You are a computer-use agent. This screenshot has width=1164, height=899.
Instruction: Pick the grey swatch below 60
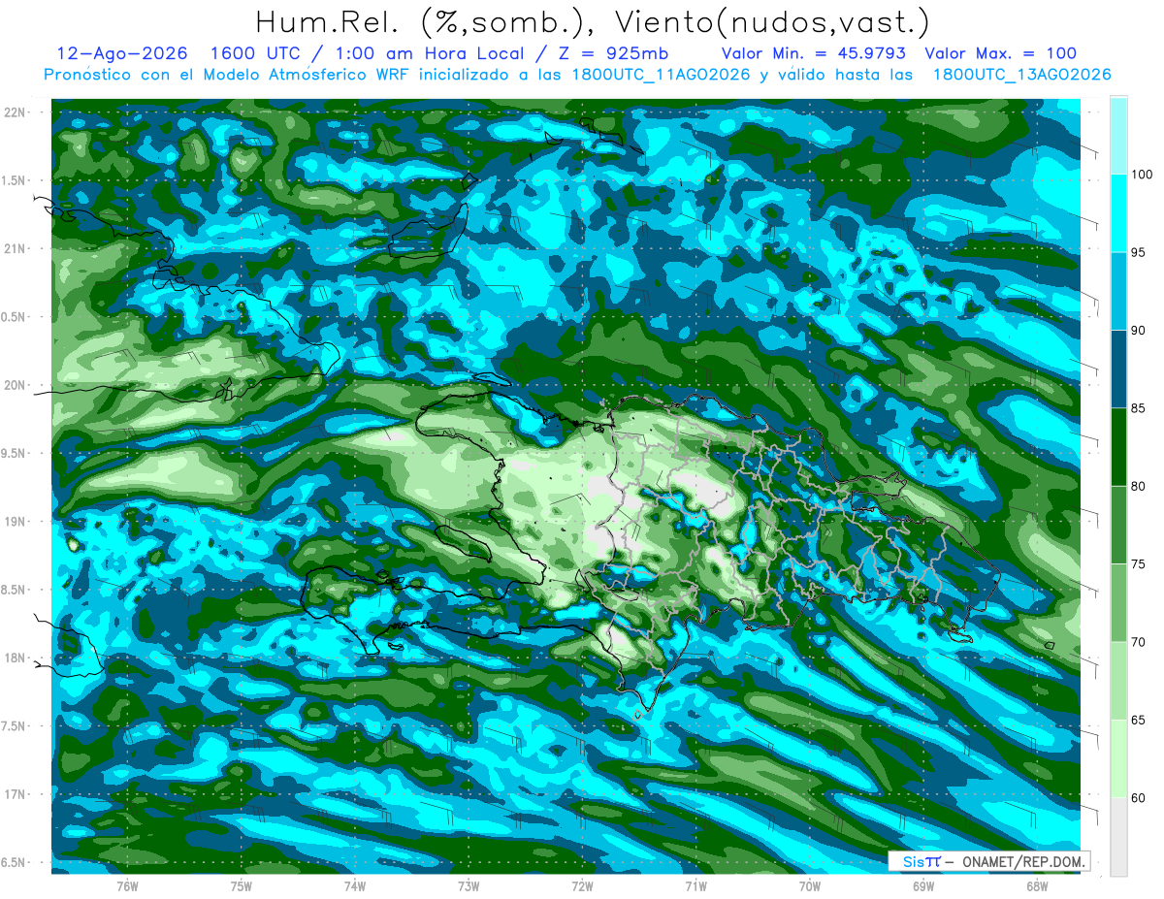coord(1118,836)
